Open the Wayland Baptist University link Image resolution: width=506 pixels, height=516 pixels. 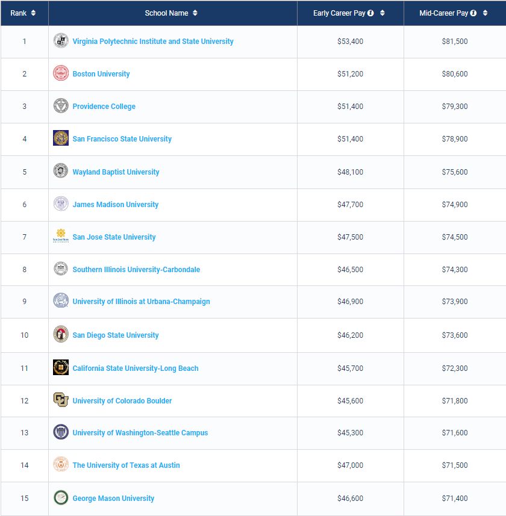click(116, 172)
